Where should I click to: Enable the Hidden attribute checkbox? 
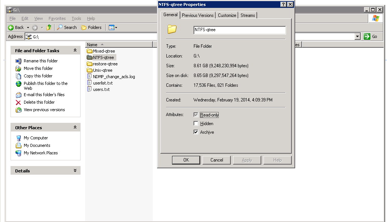click(x=196, y=124)
